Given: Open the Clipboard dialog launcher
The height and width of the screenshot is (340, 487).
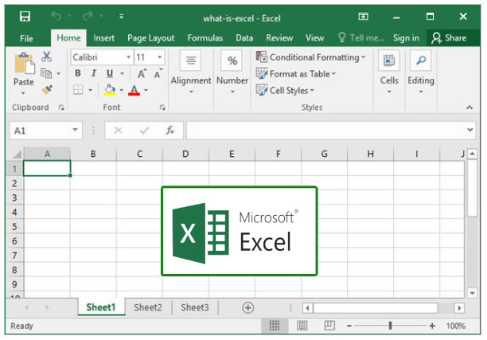Looking at the screenshot, I should [x=61, y=107].
